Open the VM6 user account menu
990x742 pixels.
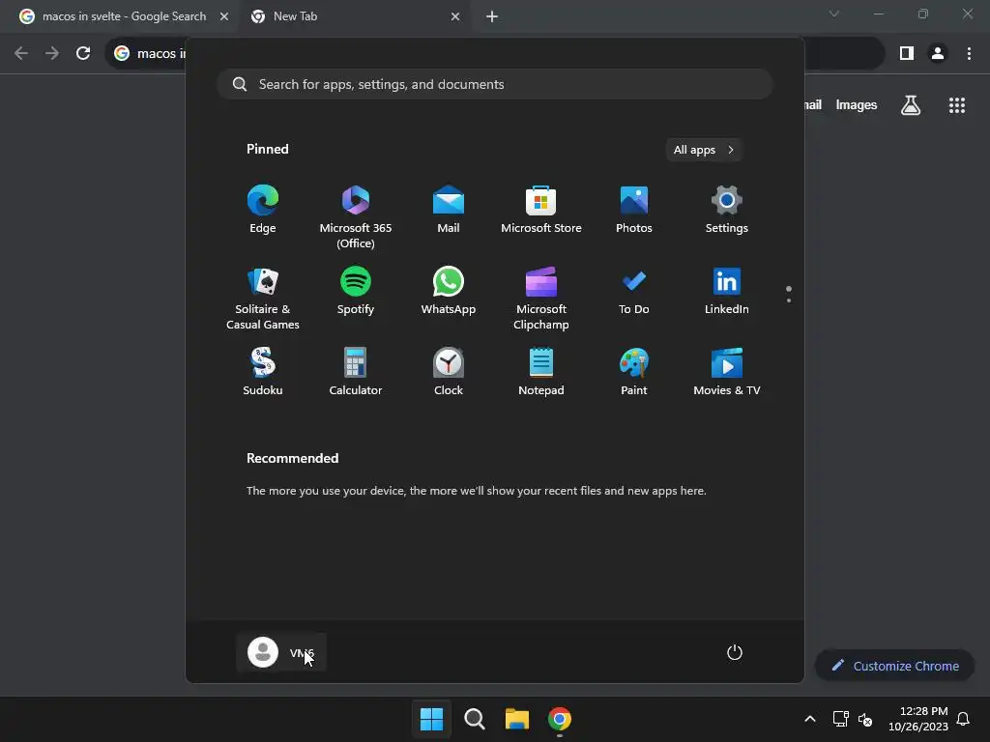tap(281, 652)
